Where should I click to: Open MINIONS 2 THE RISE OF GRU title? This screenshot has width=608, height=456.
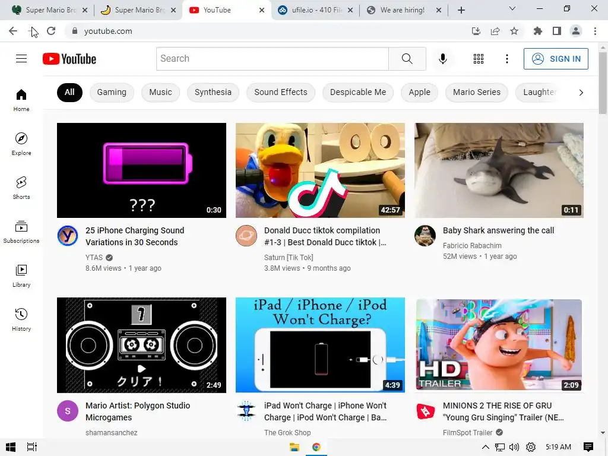(503, 411)
